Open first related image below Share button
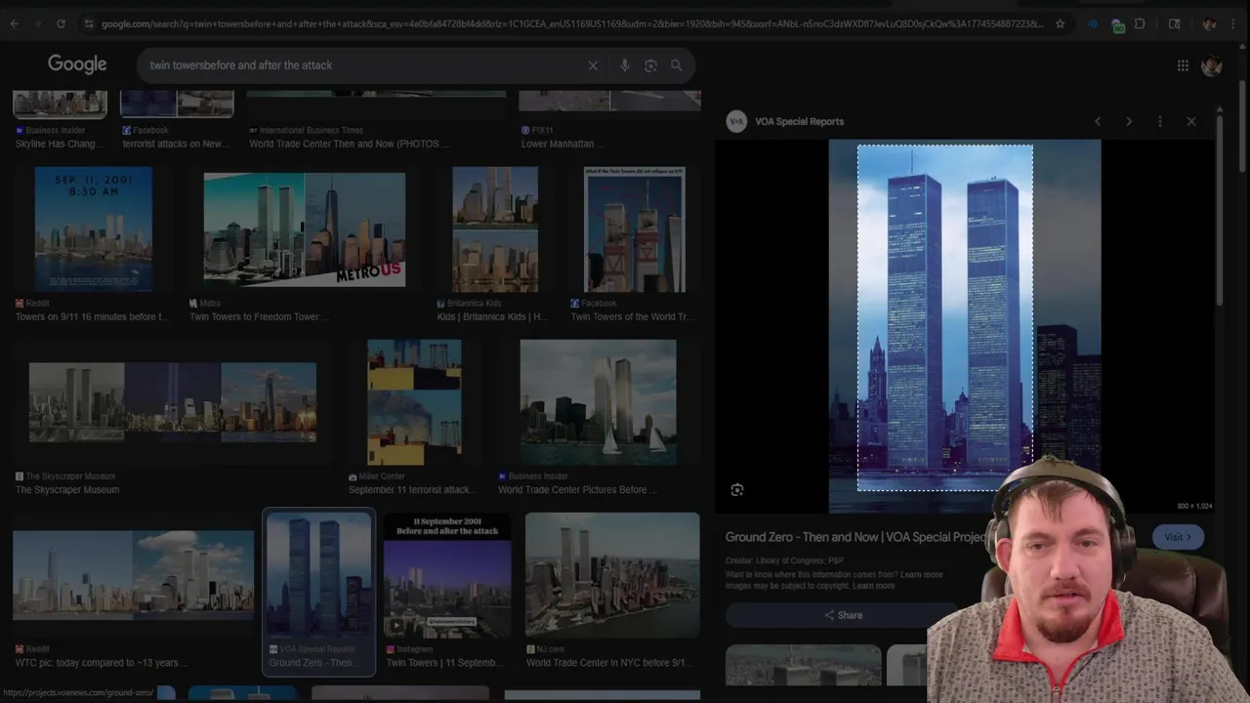This screenshot has height=703, width=1250. tap(803, 665)
